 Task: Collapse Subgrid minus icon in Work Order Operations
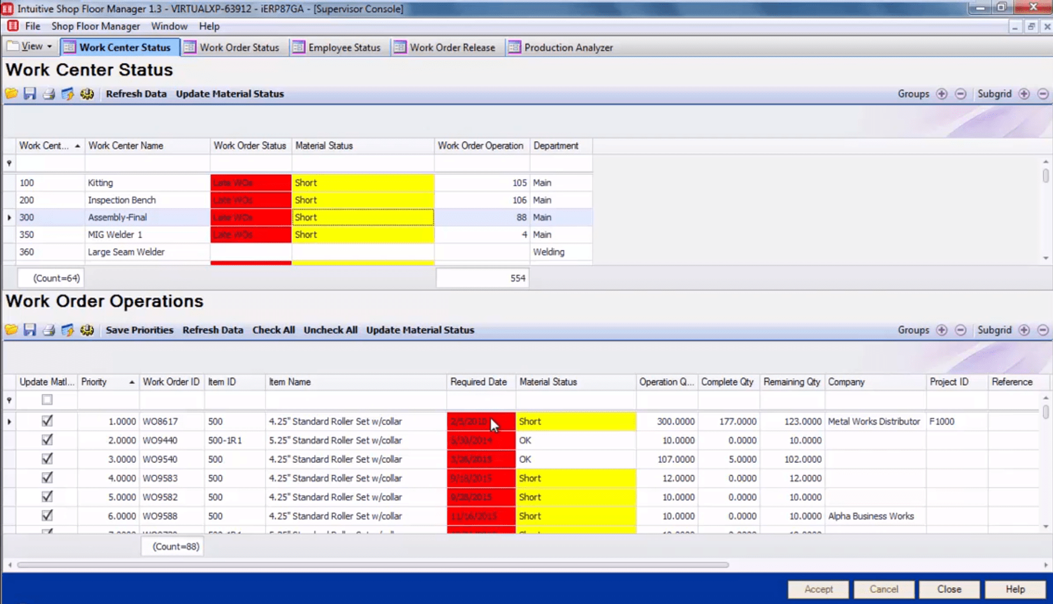point(1043,330)
